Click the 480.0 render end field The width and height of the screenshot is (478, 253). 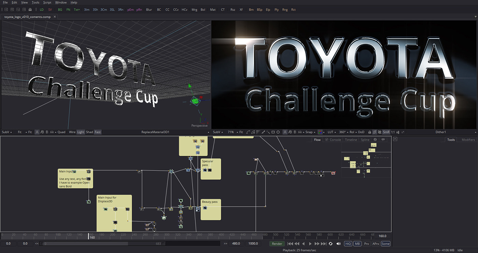tap(236, 244)
